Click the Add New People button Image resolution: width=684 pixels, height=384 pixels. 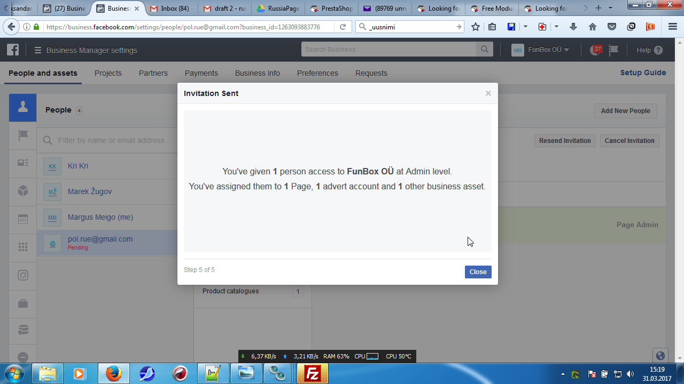(625, 111)
